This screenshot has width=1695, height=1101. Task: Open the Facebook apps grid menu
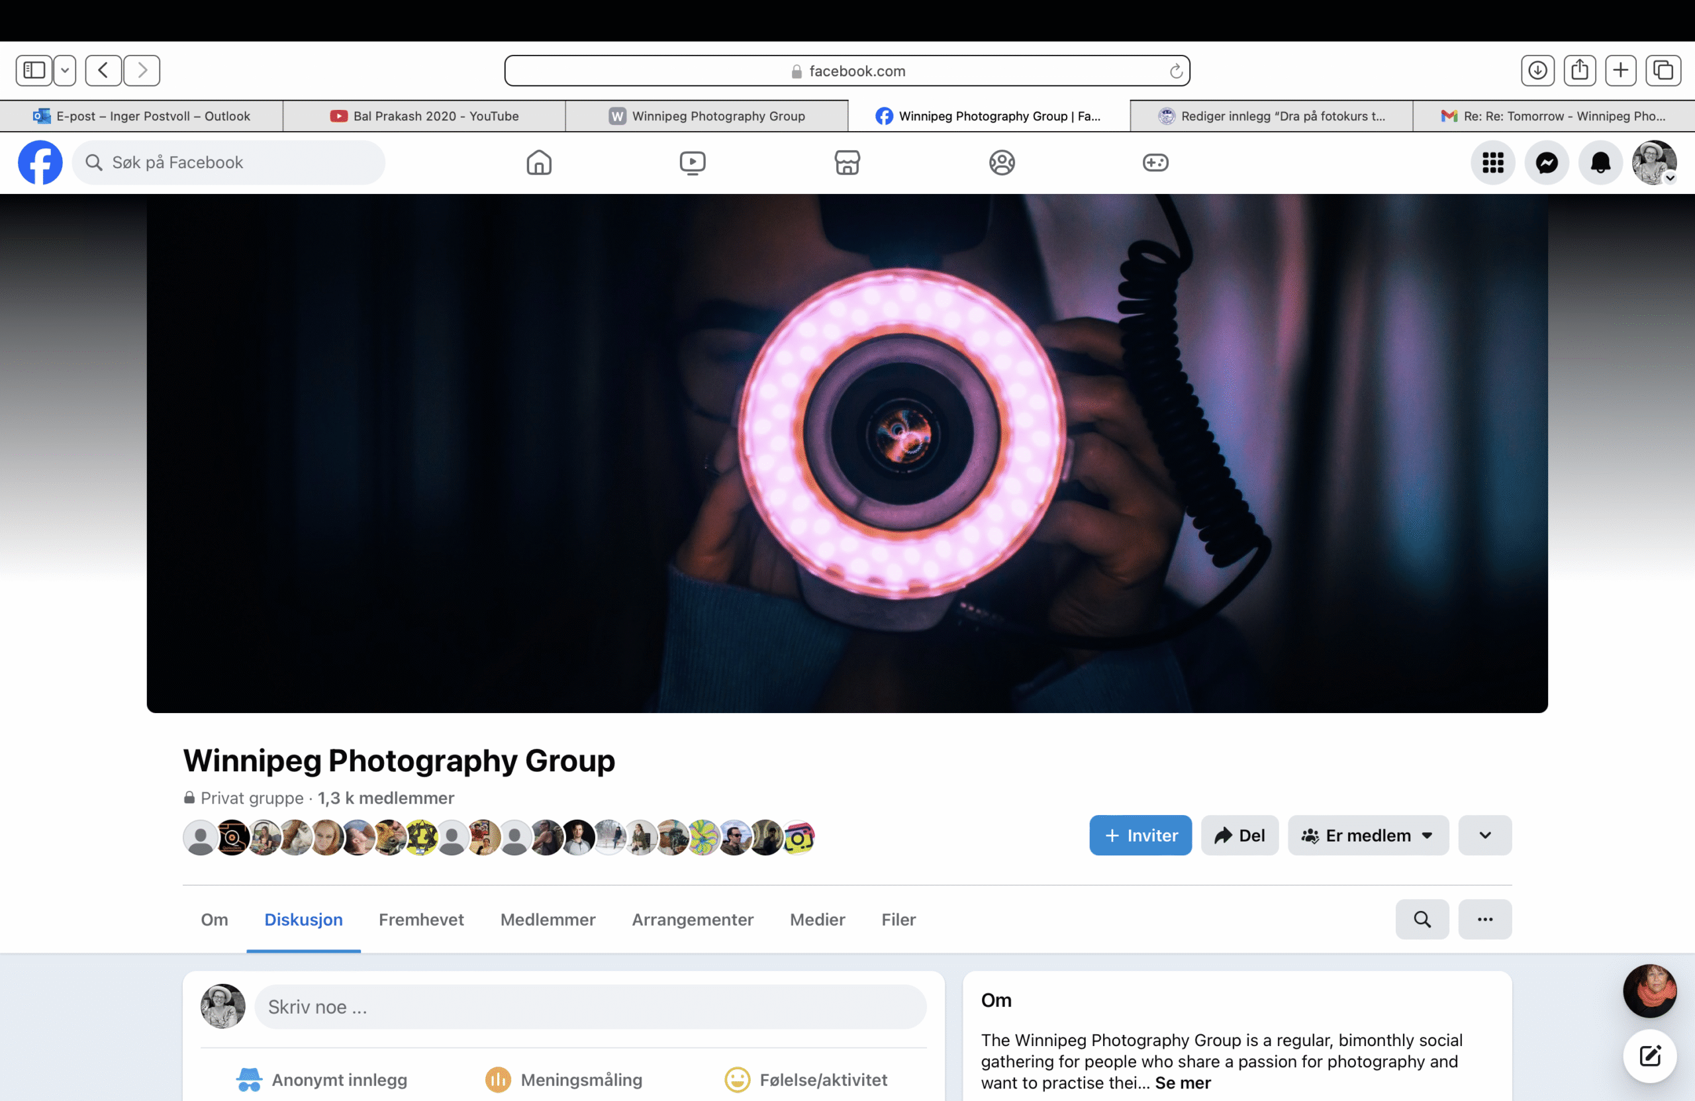coord(1492,162)
